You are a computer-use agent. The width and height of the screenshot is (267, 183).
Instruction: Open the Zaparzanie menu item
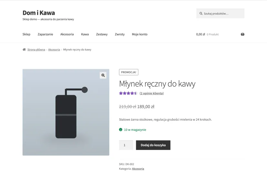tap(45, 34)
